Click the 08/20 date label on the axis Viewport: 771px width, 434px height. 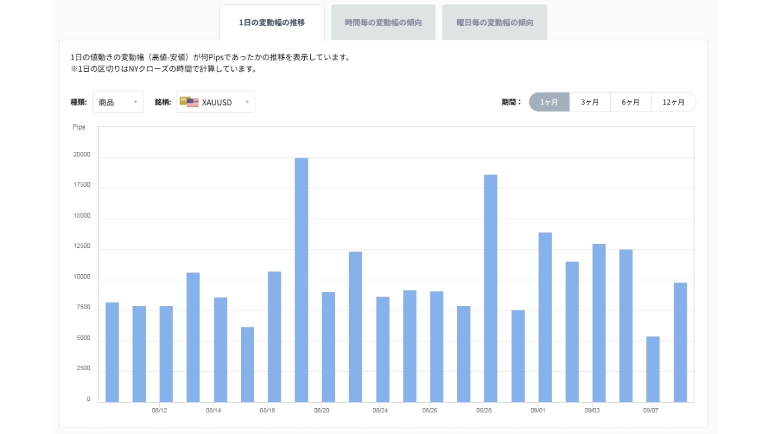[x=322, y=410]
